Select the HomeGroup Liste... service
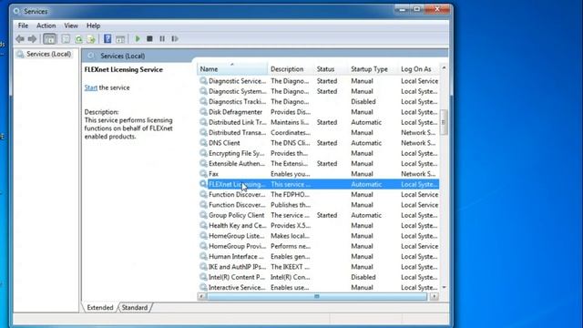583x328 pixels. coord(319,236)
